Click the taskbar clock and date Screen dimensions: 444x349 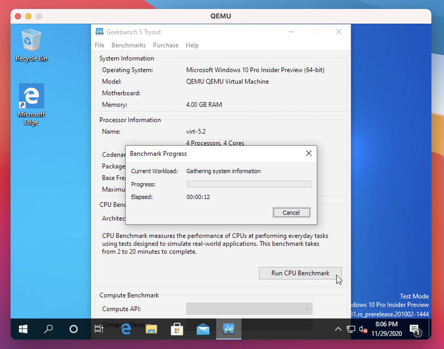point(386,329)
